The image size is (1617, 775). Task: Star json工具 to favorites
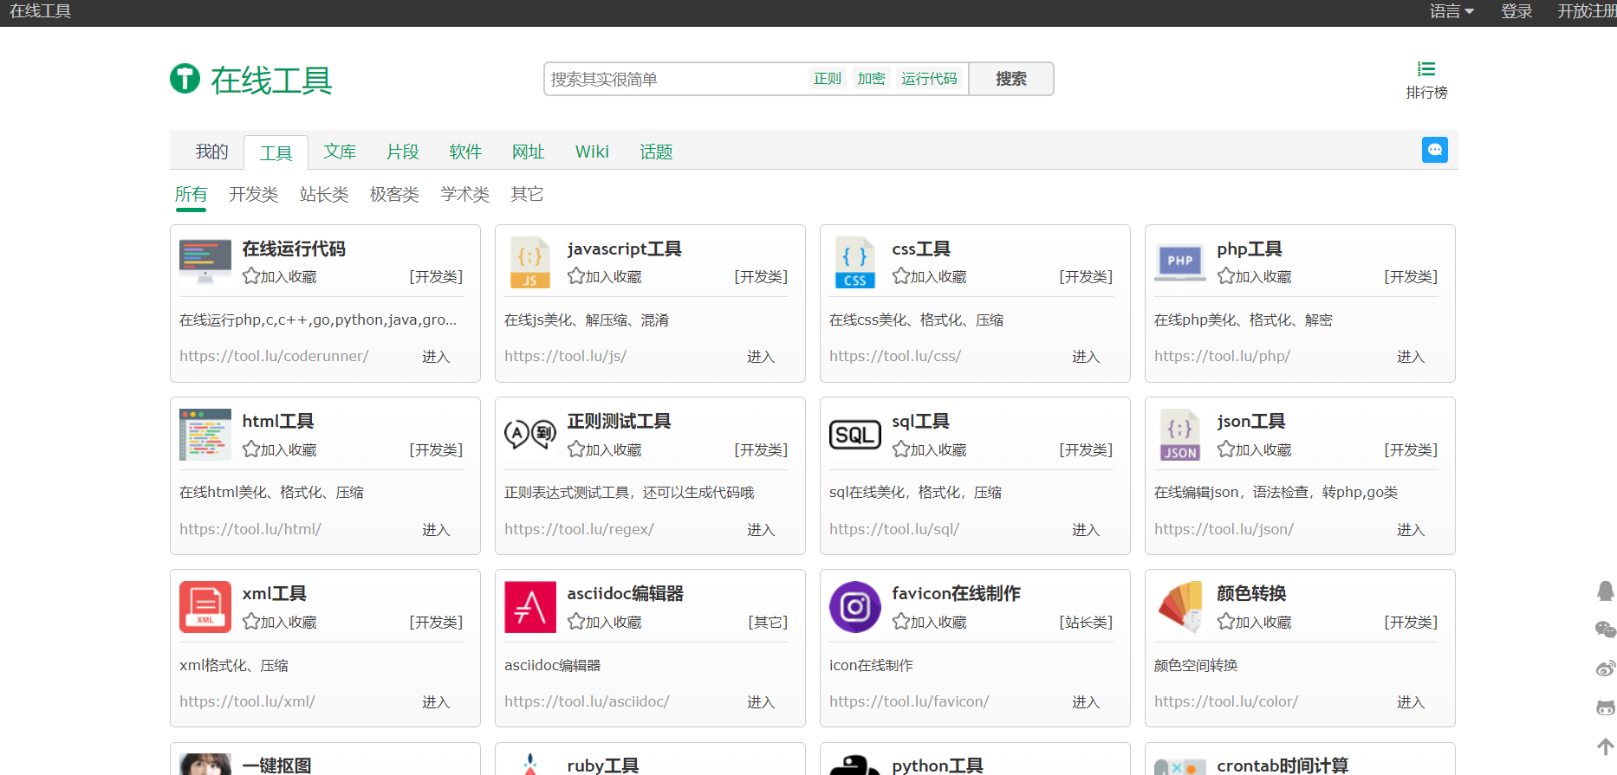1255,449
